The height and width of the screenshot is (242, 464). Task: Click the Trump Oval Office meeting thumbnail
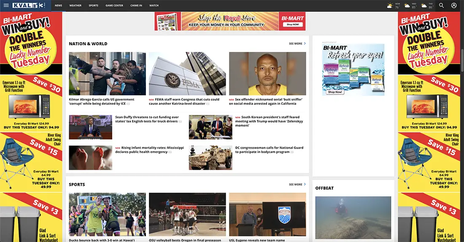[x=210, y=127]
